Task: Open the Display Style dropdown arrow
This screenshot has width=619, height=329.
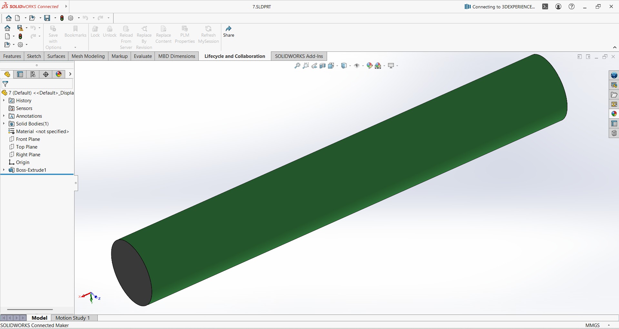Action: (x=350, y=66)
